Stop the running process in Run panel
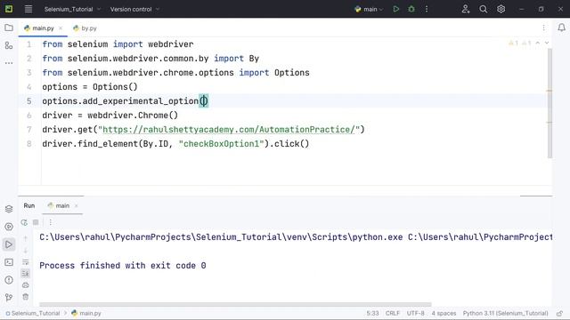Screen dimensions: 570x320 tap(36, 222)
